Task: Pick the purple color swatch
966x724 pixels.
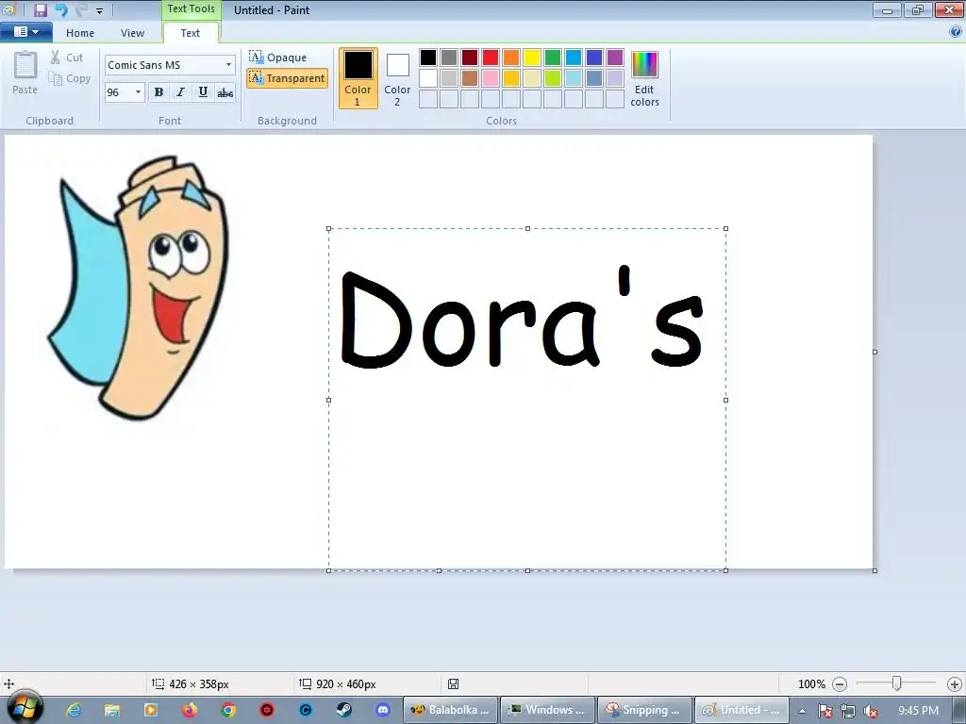Action: 615,58
